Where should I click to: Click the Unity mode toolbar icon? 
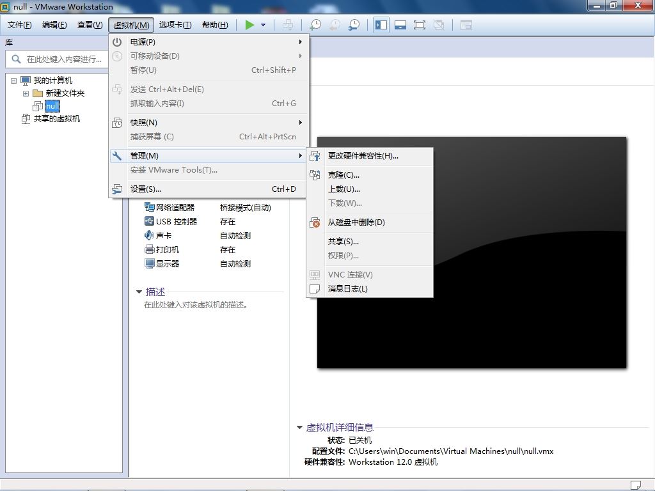click(439, 25)
